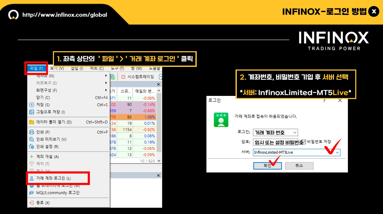Click the market watch scrollbar up arrow

pyautogui.click(x=159, y=91)
